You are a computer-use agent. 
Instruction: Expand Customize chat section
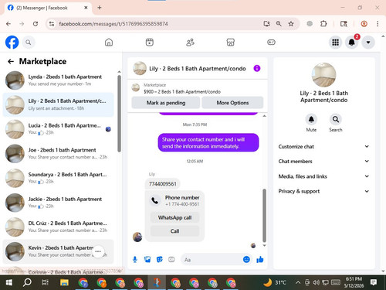coord(323,146)
